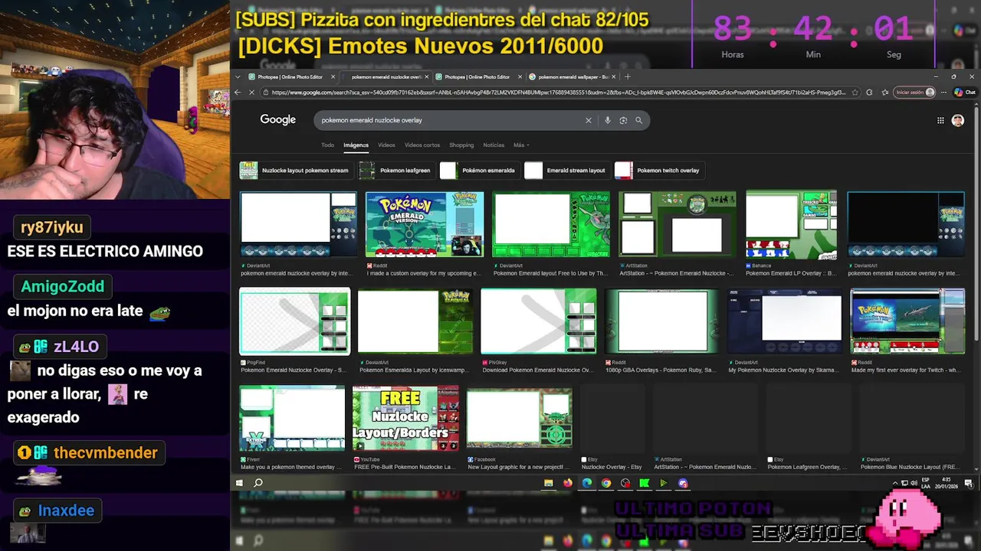Open the tab search chevron in browser
The height and width of the screenshot is (551, 981).
point(238,77)
